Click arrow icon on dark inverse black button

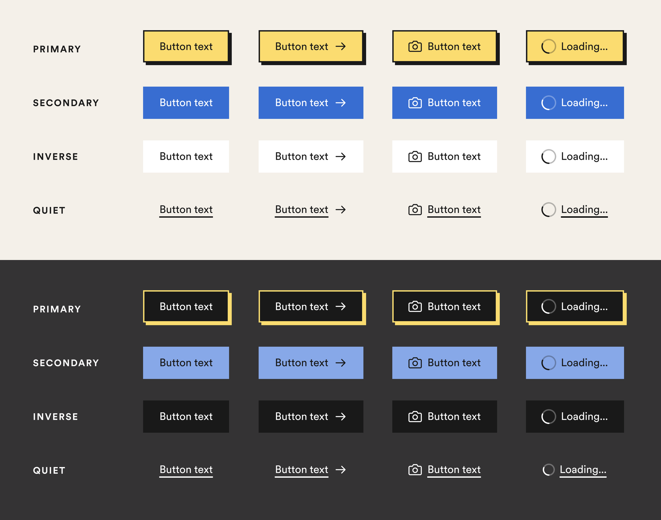(x=341, y=417)
